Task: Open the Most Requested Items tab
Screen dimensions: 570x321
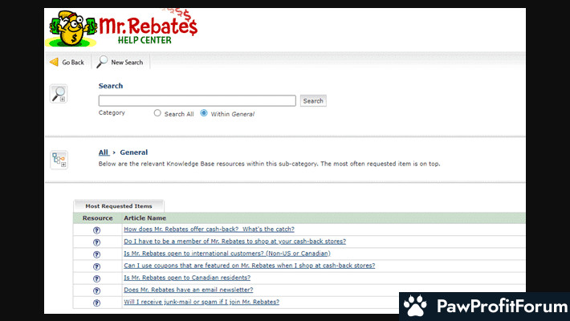Action: (x=119, y=205)
